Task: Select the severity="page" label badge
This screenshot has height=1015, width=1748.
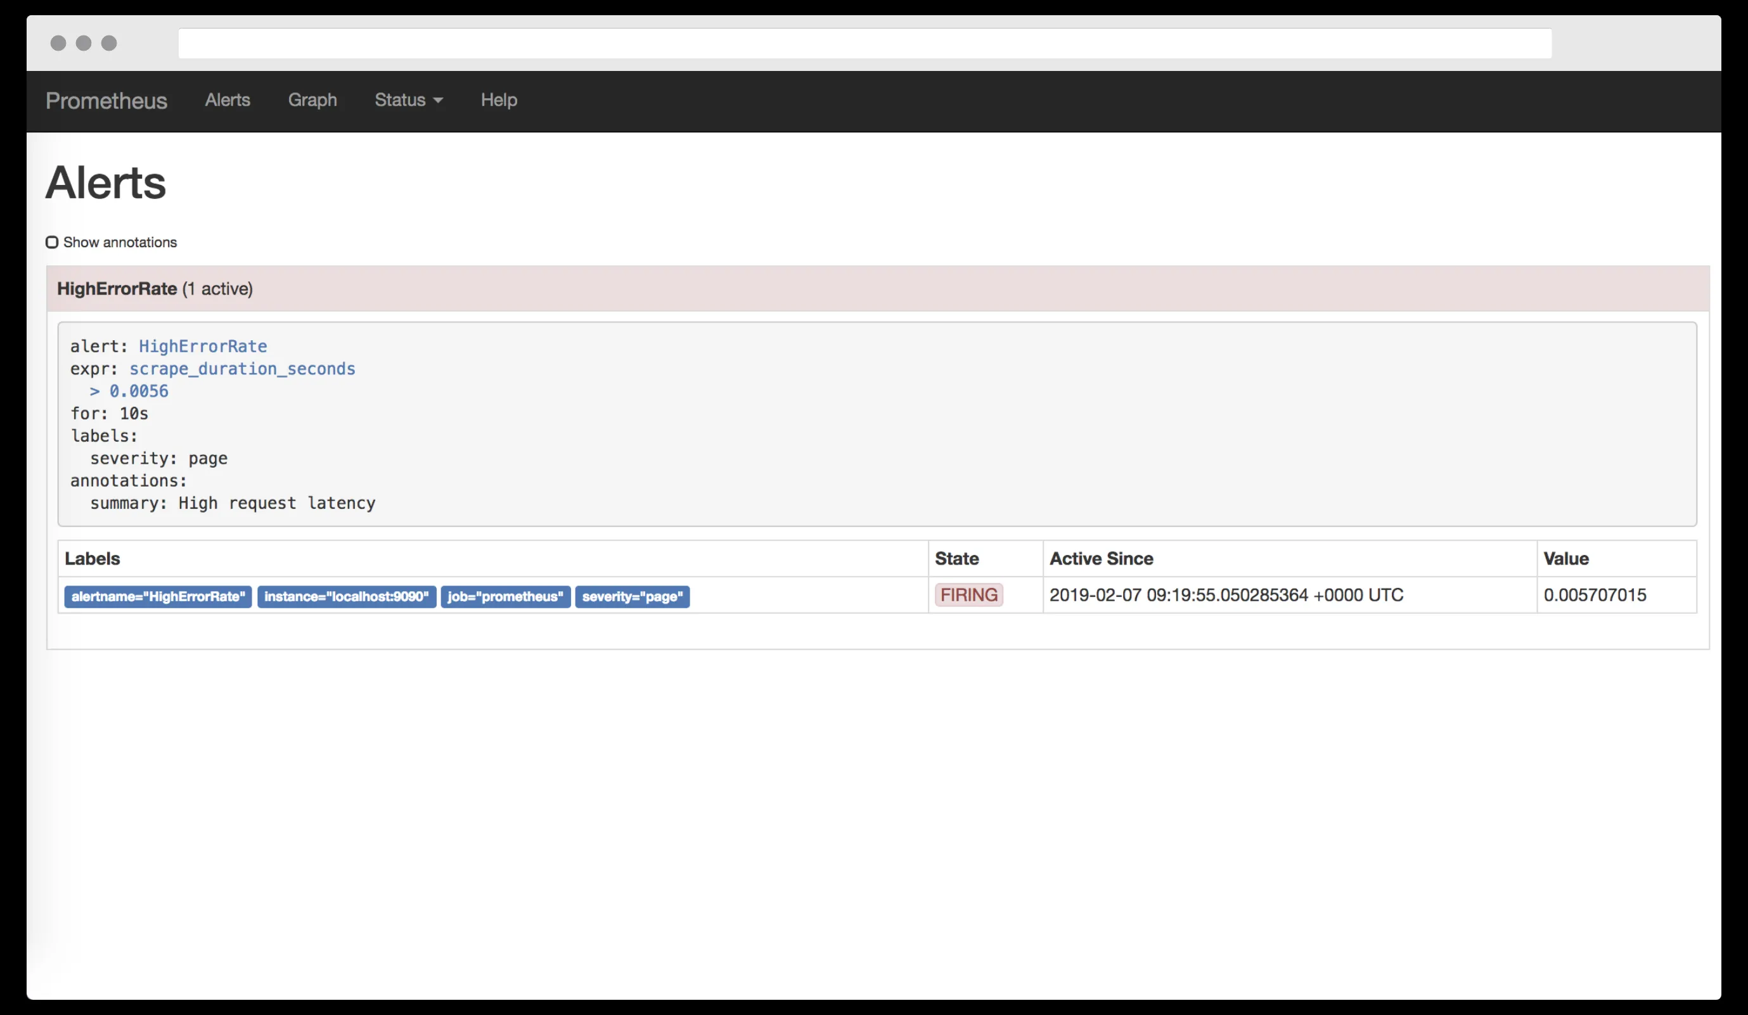Action: tap(632, 596)
